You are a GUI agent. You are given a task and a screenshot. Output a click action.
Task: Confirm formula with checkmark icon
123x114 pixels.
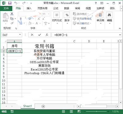tap(40, 35)
